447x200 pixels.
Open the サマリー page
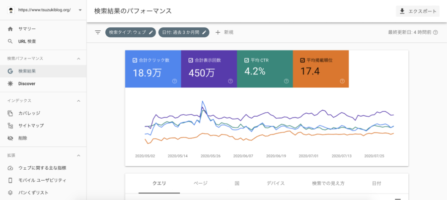(43, 29)
